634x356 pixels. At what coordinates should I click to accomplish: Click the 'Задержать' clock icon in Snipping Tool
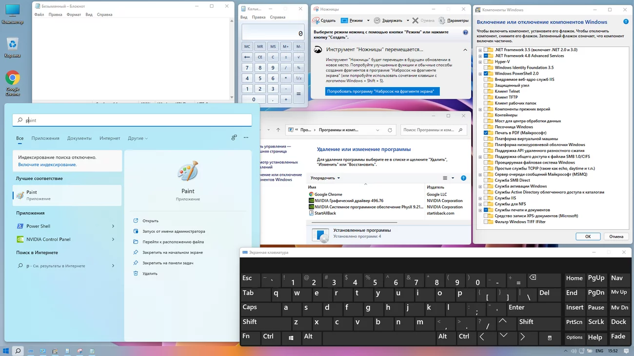(377, 20)
